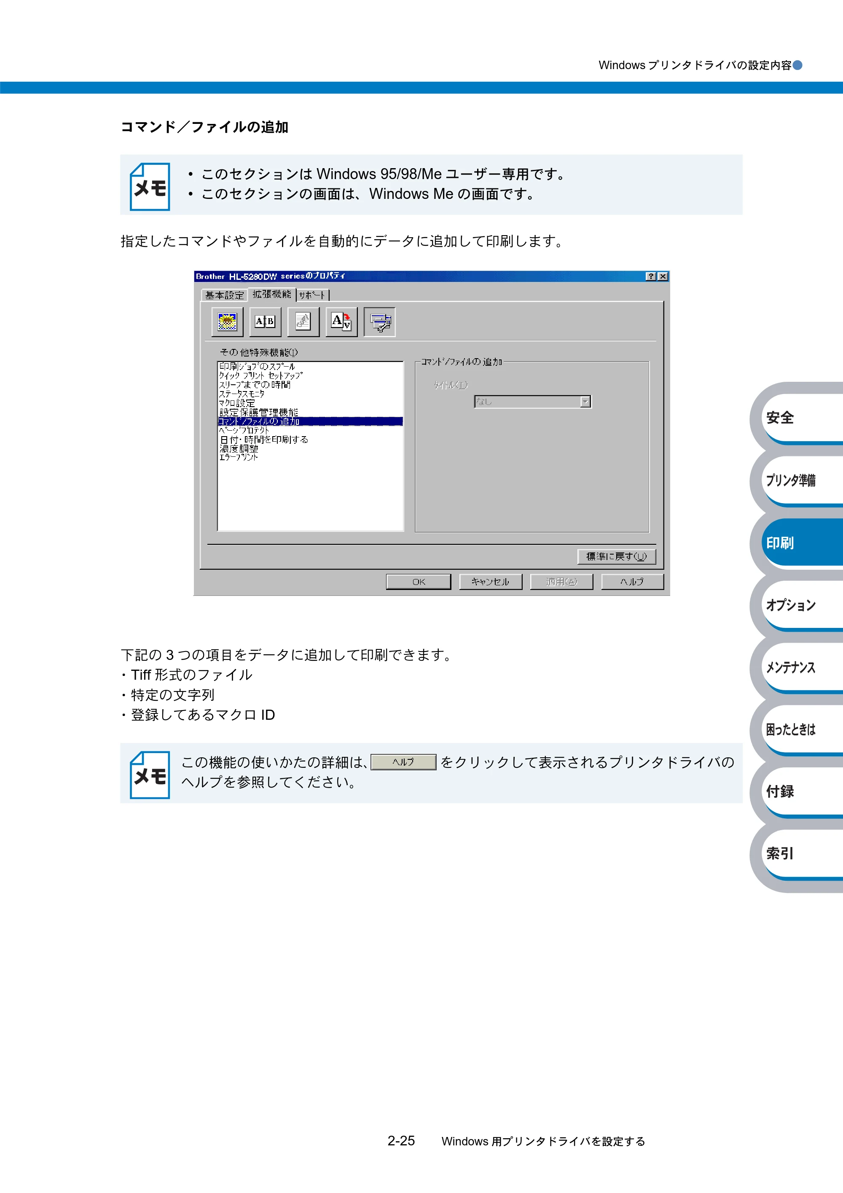843x1193 pixels.
Task: Select 日付・時間を印刷する list item
Action: tap(310, 440)
